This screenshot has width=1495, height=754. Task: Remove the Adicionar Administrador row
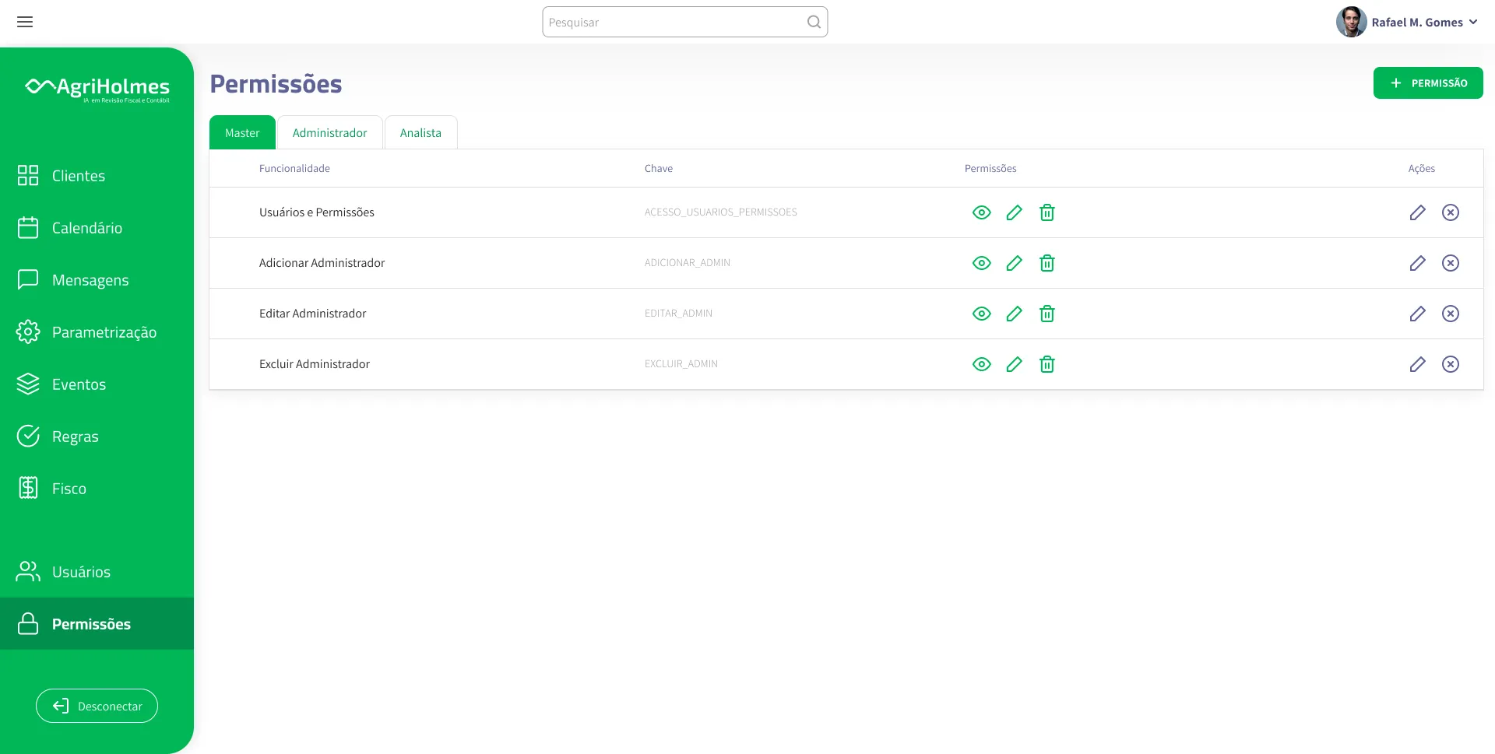pyautogui.click(x=1450, y=263)
